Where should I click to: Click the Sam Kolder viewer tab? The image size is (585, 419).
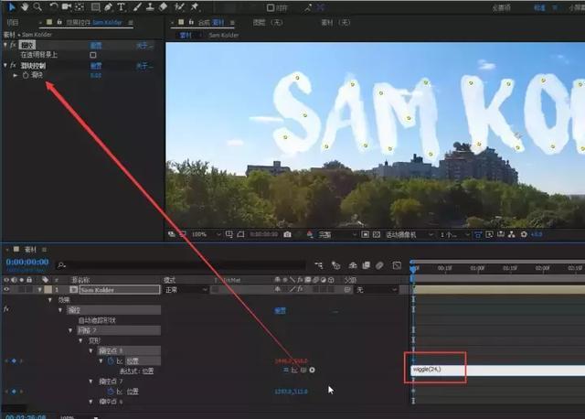coord(223,34)
